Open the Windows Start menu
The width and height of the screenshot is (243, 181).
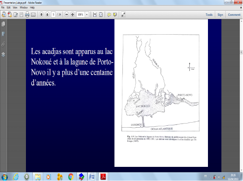5,176
